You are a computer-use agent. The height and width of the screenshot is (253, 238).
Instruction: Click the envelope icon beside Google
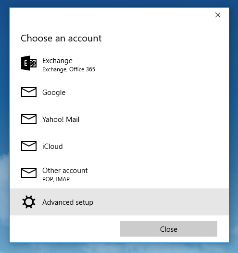point(29,92)
